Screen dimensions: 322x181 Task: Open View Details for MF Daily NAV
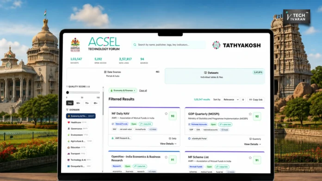pyautogui.click(x=168, y=144)
